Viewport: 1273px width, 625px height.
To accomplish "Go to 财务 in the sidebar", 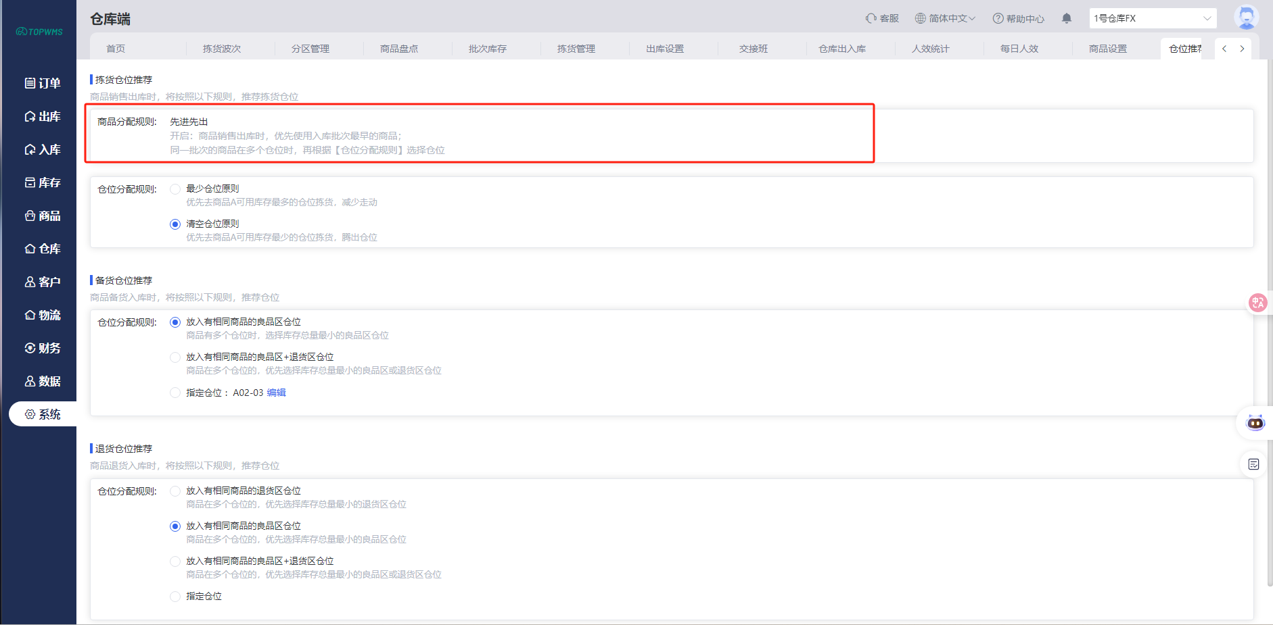I will coord(43,348).
